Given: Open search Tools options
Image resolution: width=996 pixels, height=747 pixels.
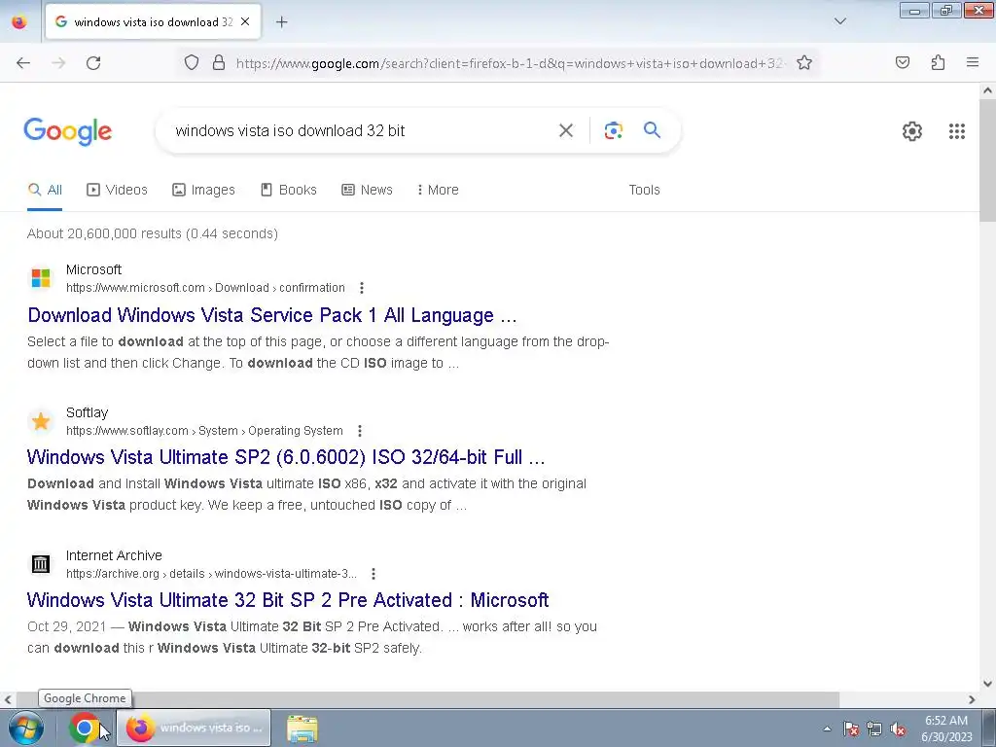Looking at the screenshot, I should click(x=644, y=190).
